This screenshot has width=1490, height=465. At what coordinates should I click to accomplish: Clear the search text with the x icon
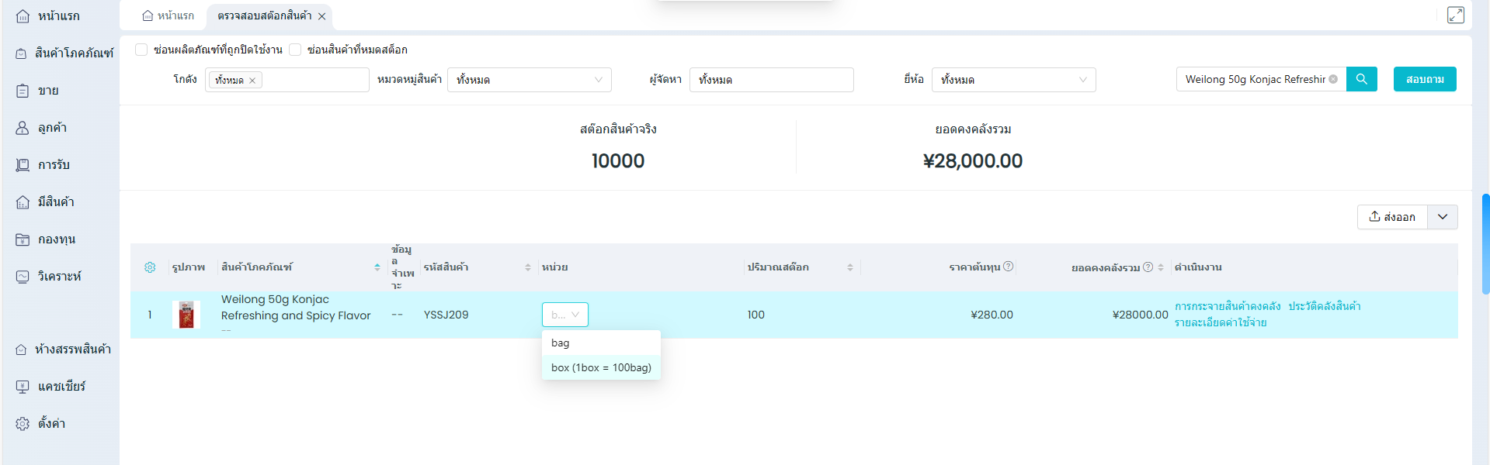click(1333, 79)
